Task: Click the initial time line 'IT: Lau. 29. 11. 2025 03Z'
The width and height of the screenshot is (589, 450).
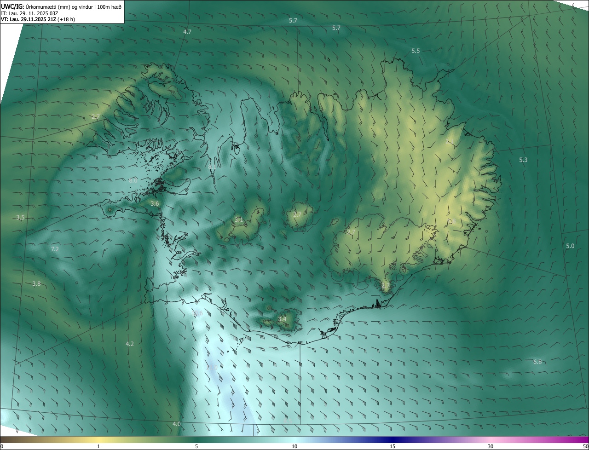Action: tap(29, 13)
